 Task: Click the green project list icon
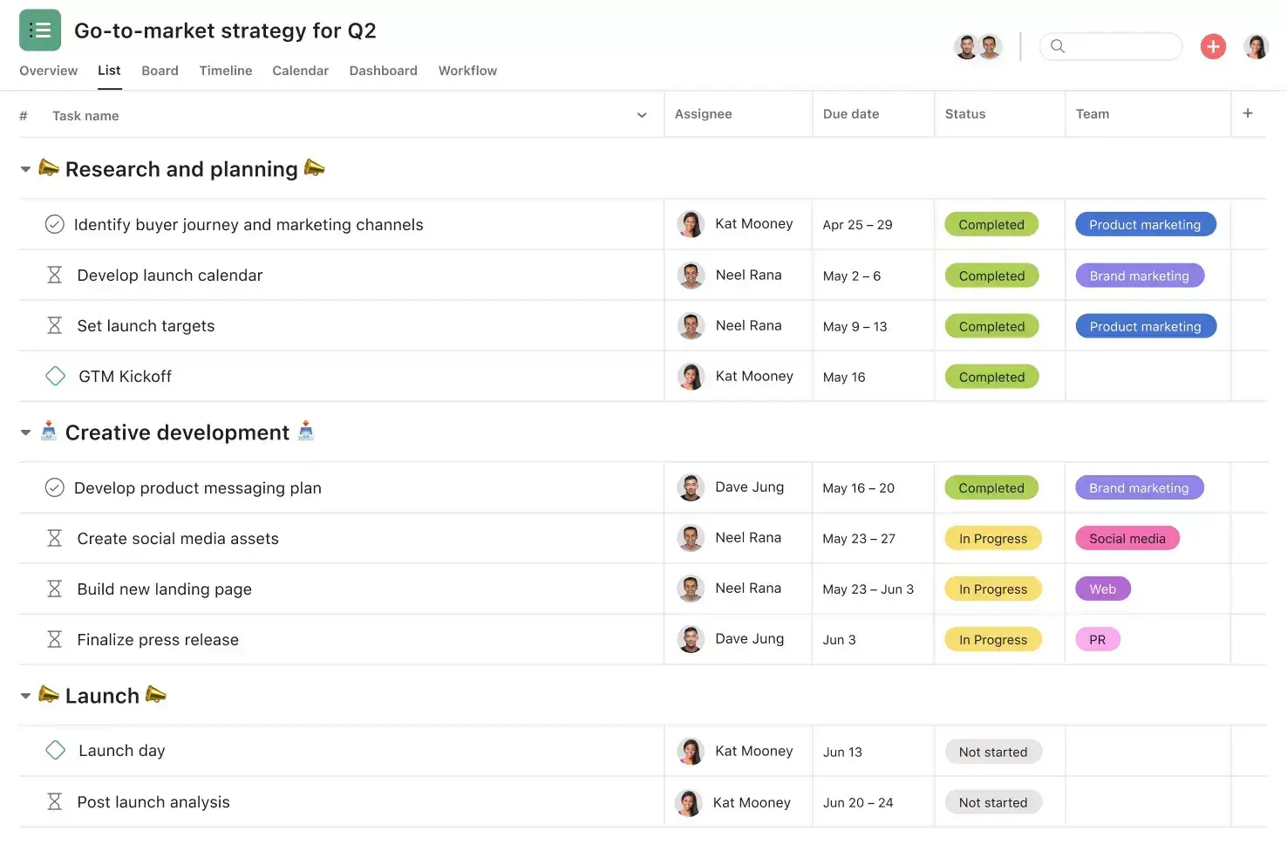coord(39,29)
